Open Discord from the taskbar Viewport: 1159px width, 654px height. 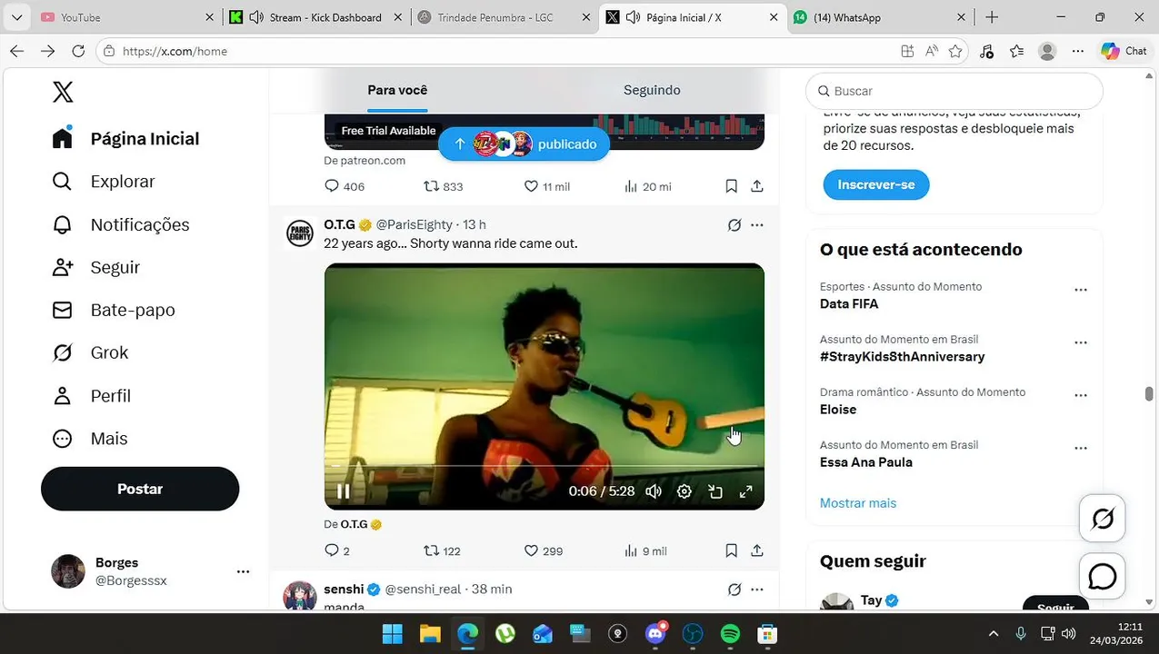[x=655, y=634]
